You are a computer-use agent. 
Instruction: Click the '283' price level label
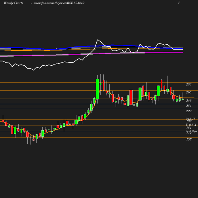click(189, 84)
